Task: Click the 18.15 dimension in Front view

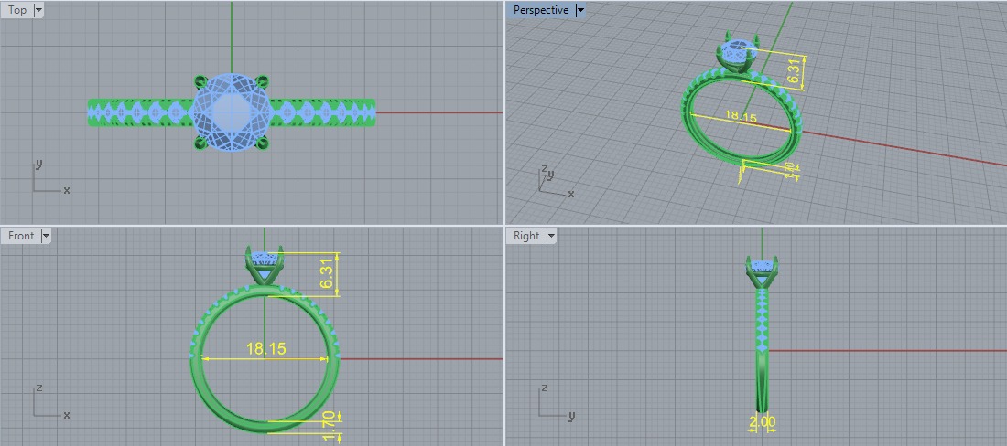Action: (265, 348)
